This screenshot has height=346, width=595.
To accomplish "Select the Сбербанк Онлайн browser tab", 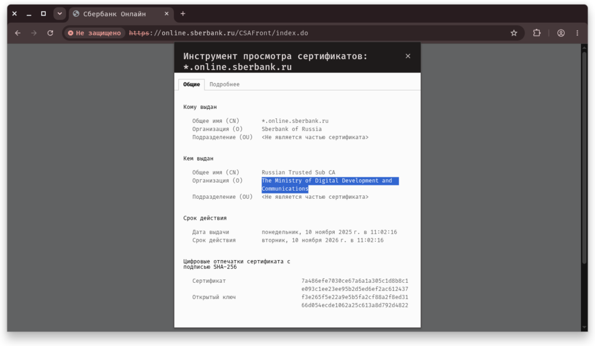I will tap(121, 14).
